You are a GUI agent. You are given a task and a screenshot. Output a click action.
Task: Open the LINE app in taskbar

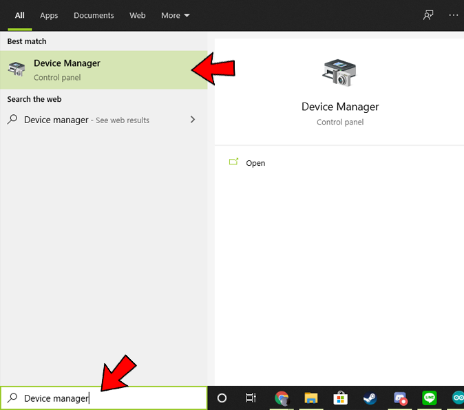(430, 398)
